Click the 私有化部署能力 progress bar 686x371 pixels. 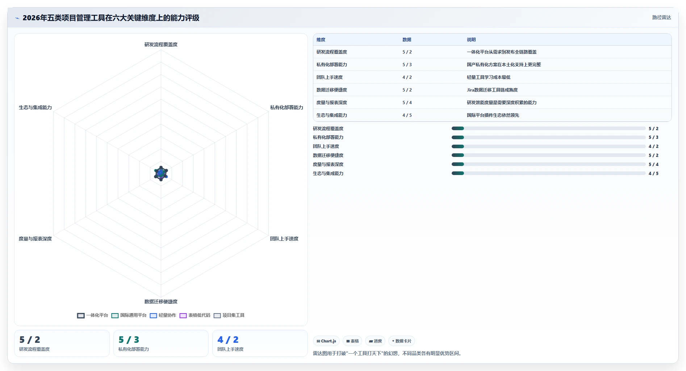(548, 137)
